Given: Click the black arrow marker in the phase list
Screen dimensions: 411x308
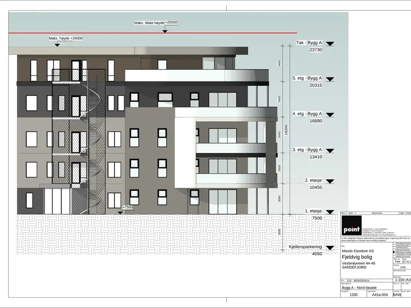Looking at the screenshot, I should (394, 252).
